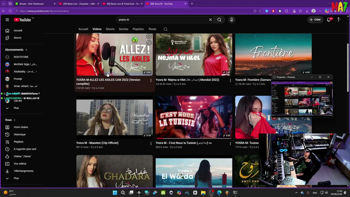Open the browser favorites list icon
The image size is (350, 197).
point(301,11)
